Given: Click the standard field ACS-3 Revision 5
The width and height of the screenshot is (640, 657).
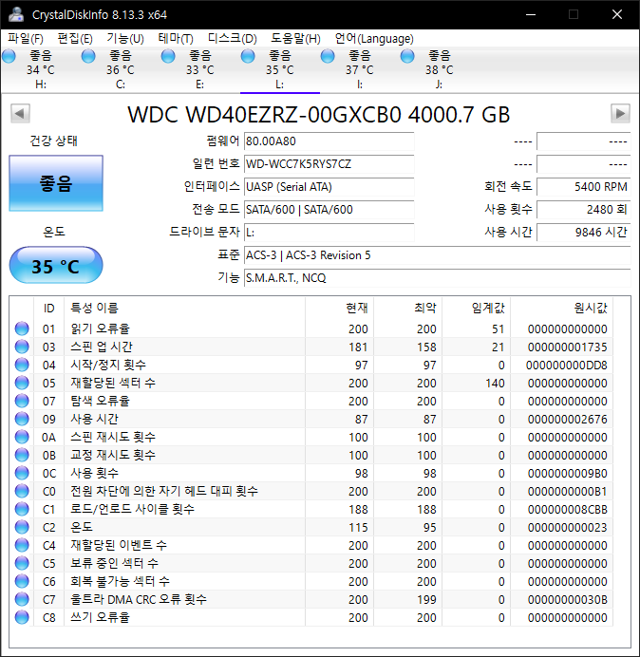Looking at the screenshot, I should point(437,255).
